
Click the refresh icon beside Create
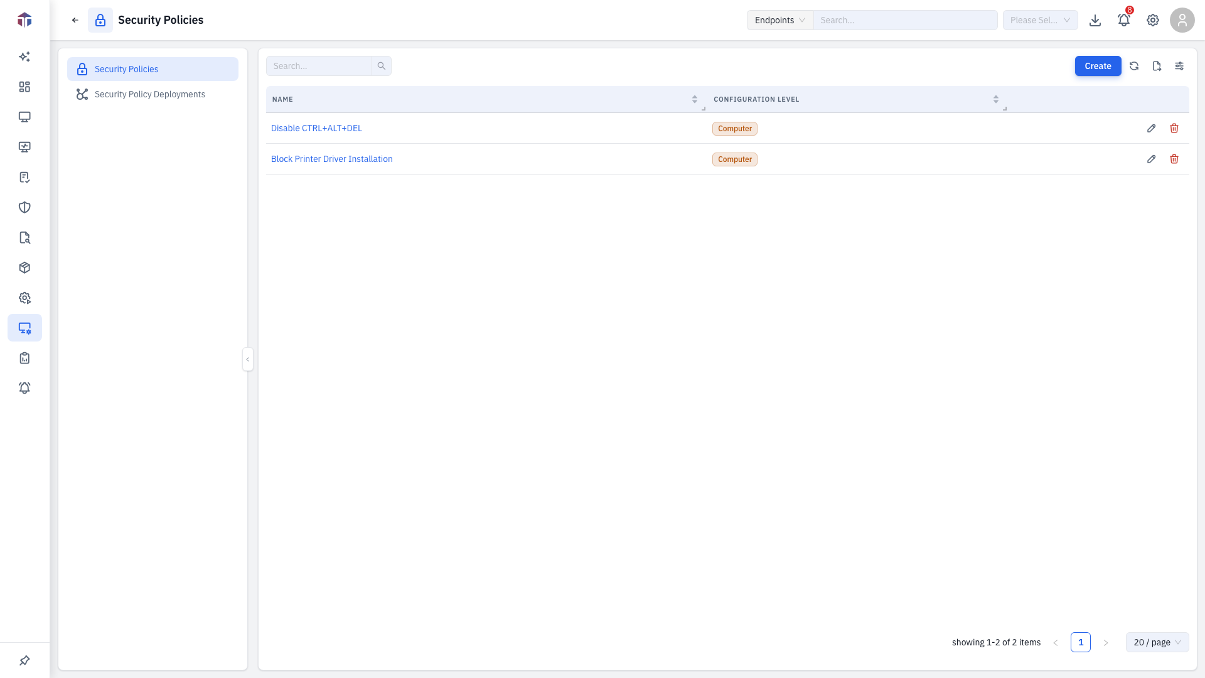1134,66
